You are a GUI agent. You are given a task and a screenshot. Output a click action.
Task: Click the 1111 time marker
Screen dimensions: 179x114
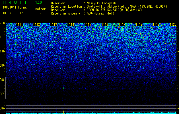[20, 25]
